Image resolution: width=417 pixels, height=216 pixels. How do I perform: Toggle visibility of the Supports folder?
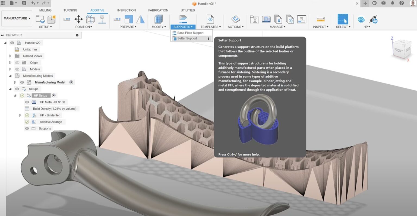(x=27, y=128)
